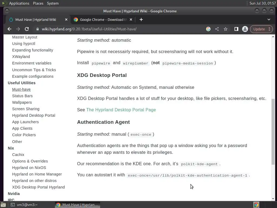Open Uncommon Tips & Tricks page

pos(34,70)
